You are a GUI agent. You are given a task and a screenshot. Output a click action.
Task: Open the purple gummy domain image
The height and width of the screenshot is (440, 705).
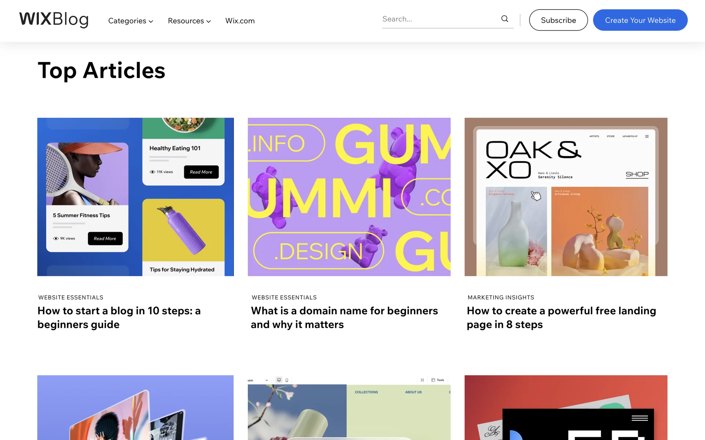click(x=349, y=197)
